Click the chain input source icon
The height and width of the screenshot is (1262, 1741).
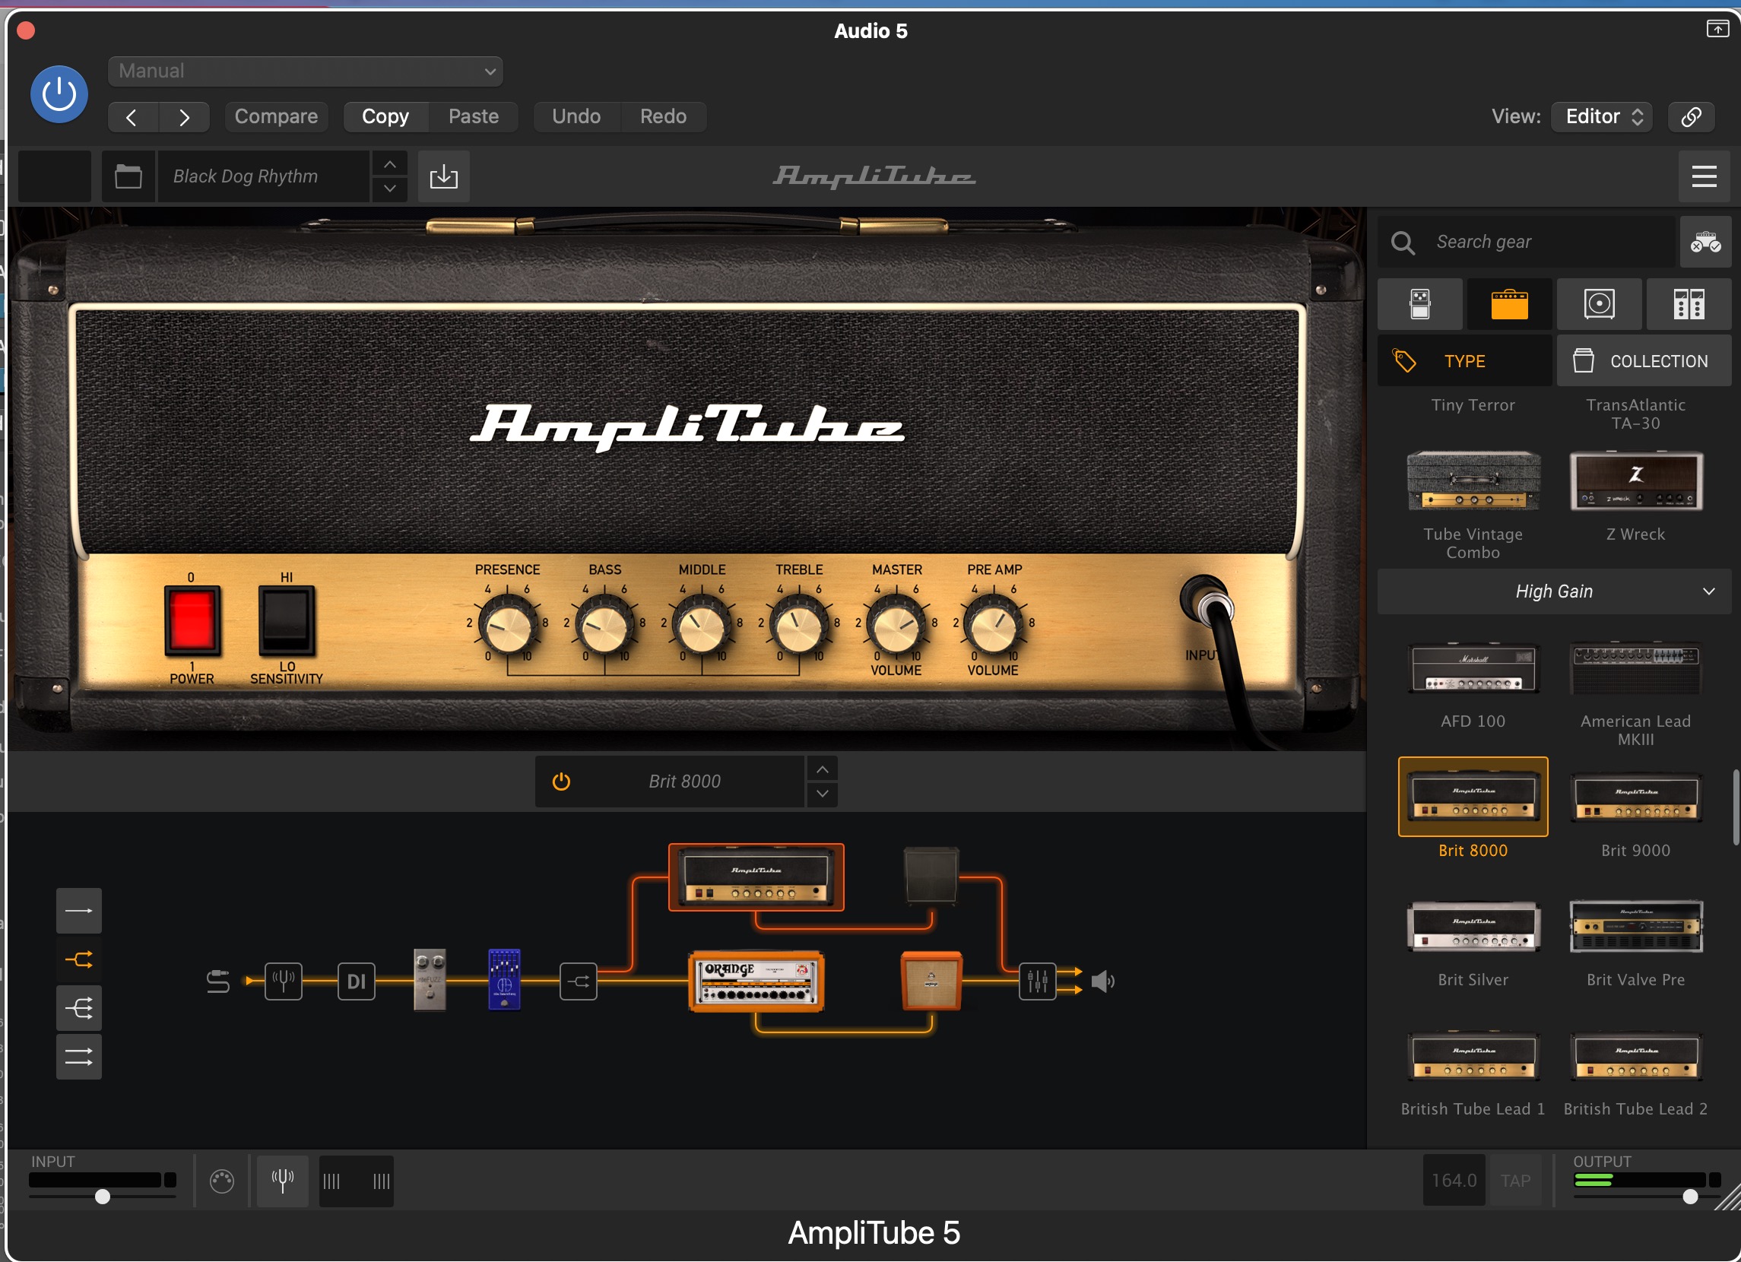coord(218,981)
